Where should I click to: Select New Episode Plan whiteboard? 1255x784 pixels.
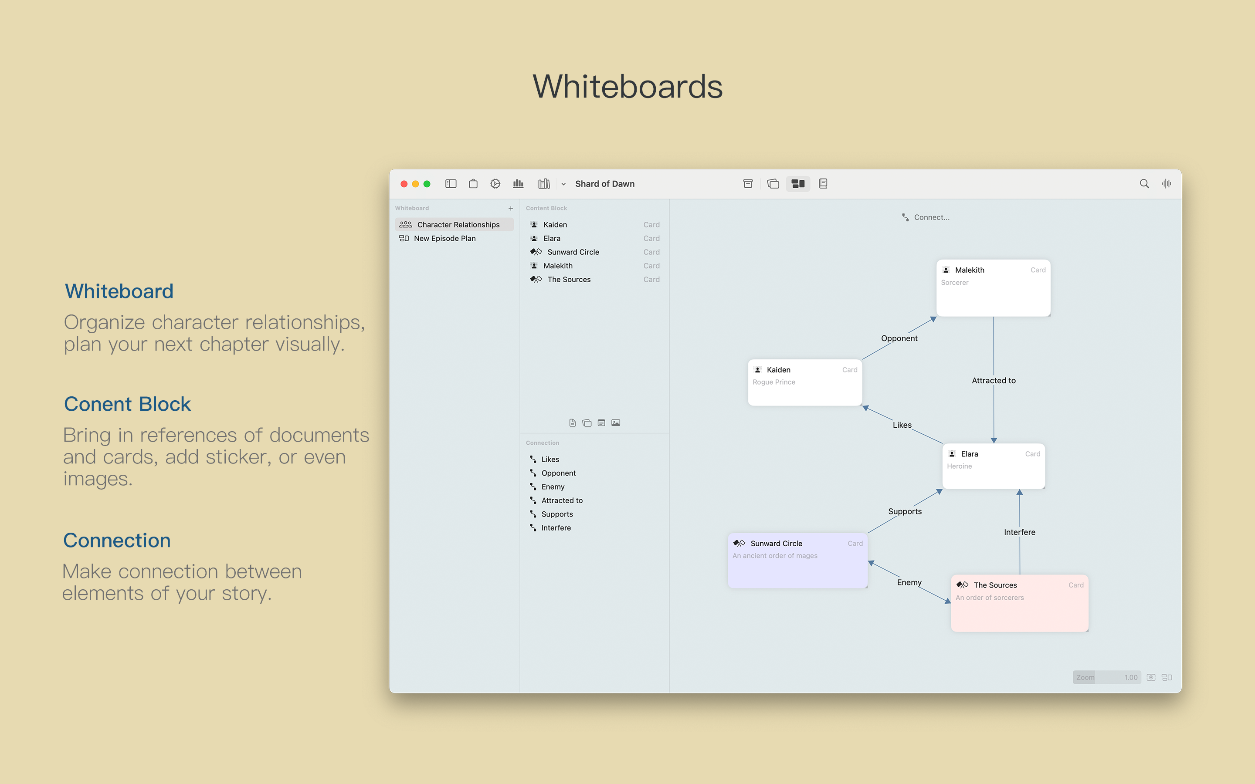[x=455, y=239]
